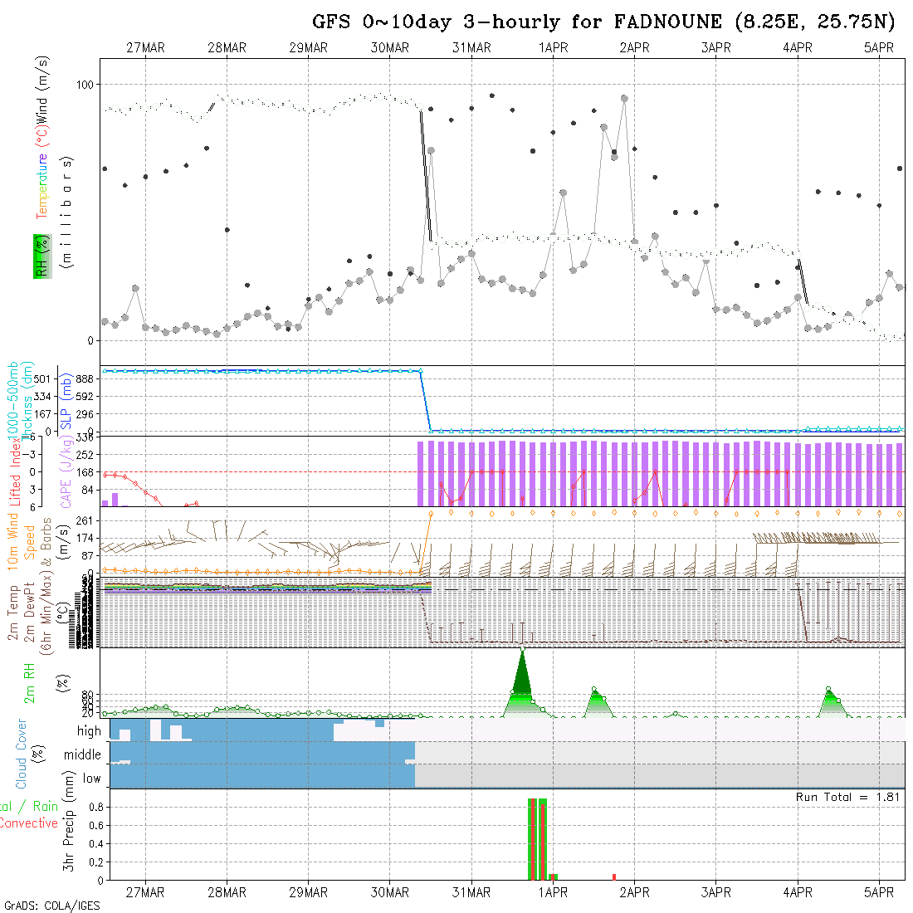This screenshot has height=913, width=913.
Task: Click the blue "Cloud Cover" axis label
Action: 22,754
